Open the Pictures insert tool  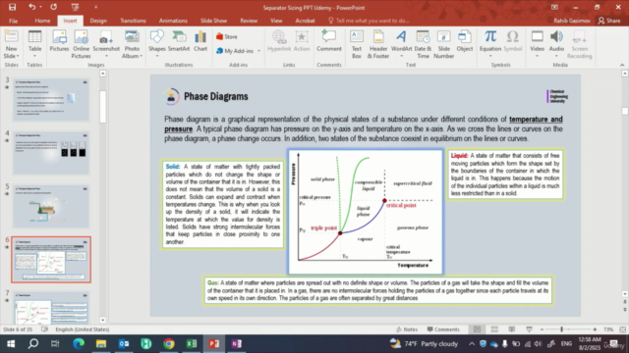point(59,41)
